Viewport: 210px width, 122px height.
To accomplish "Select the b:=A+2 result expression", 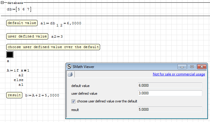I will coord(42,95).
